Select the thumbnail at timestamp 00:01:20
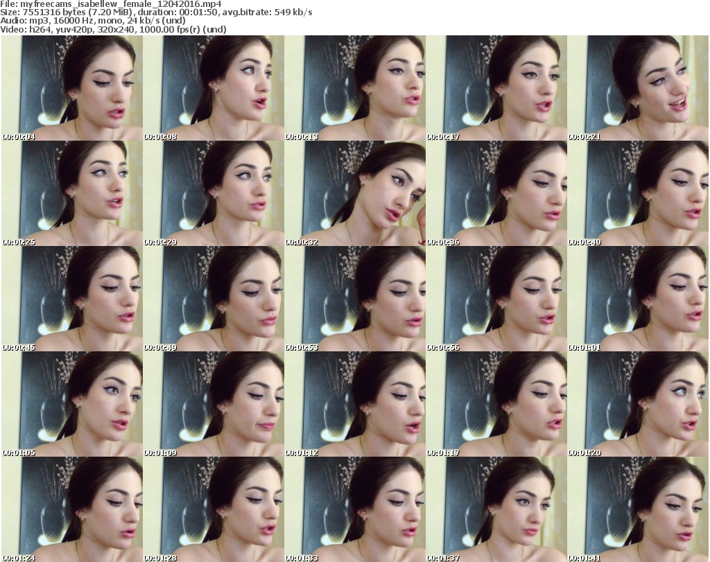The height and width of the screenshot is (562, 710). [x=638, y=404]
